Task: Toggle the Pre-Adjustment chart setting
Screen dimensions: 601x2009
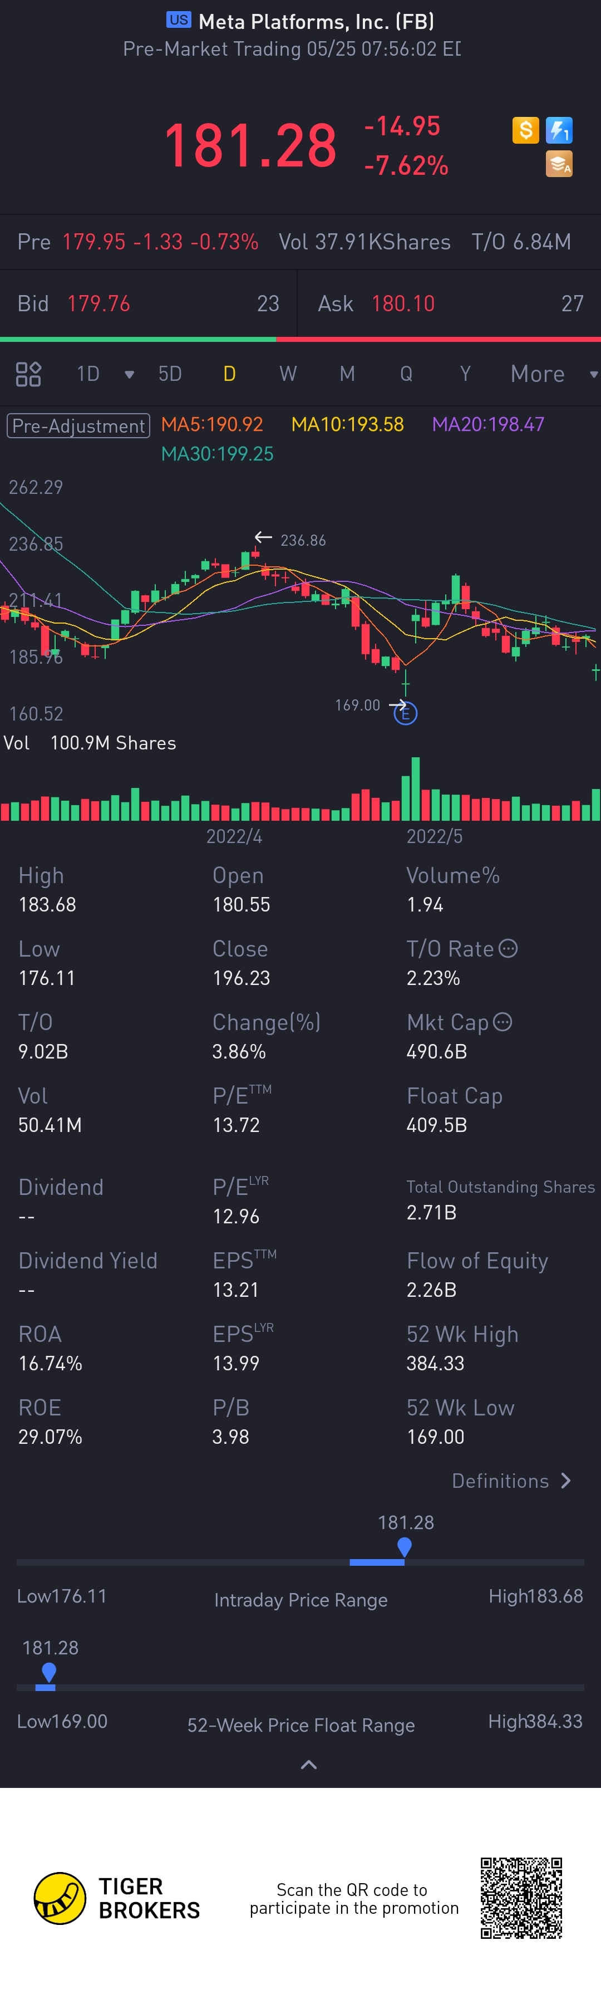Action: 78,426
